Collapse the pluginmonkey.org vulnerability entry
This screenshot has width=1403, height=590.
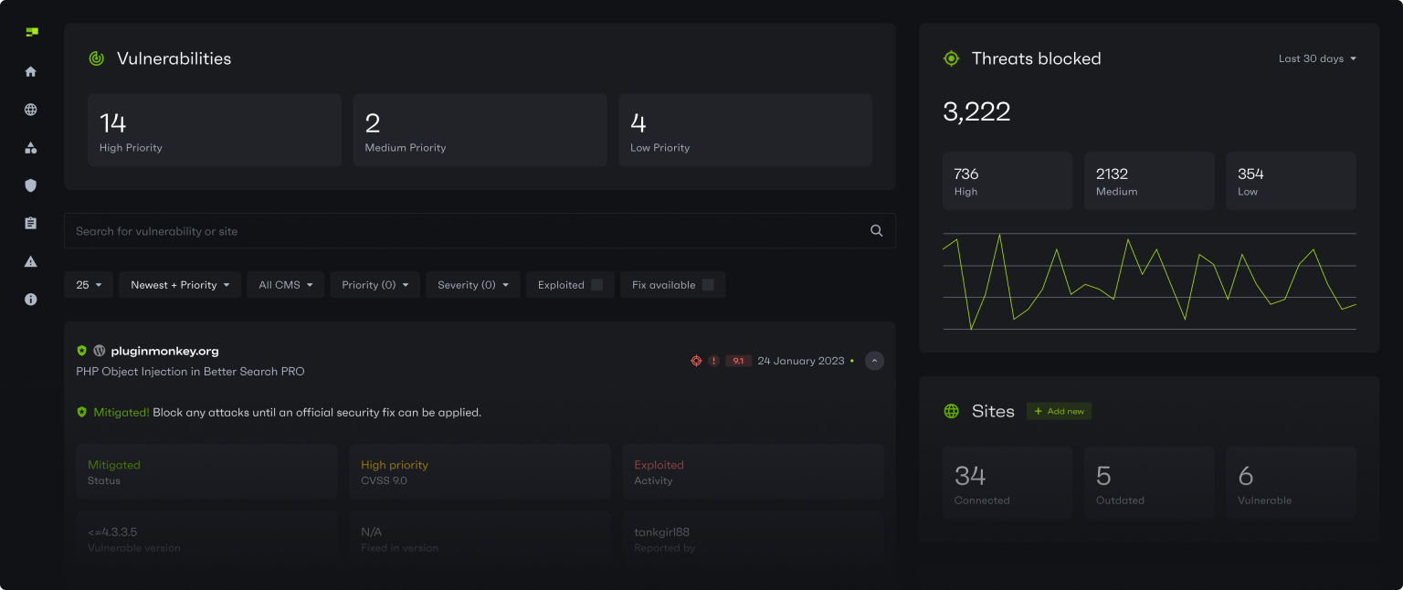(874, 360)
